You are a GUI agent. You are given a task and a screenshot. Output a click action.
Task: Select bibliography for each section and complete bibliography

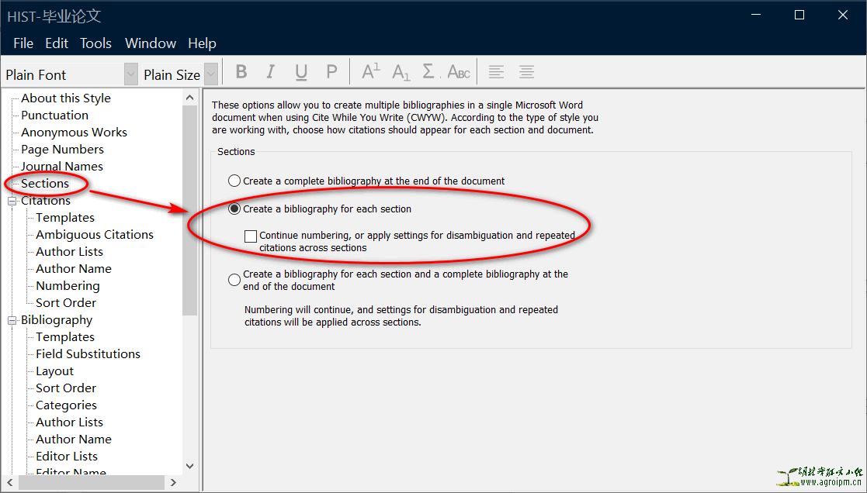pos(234,280)
